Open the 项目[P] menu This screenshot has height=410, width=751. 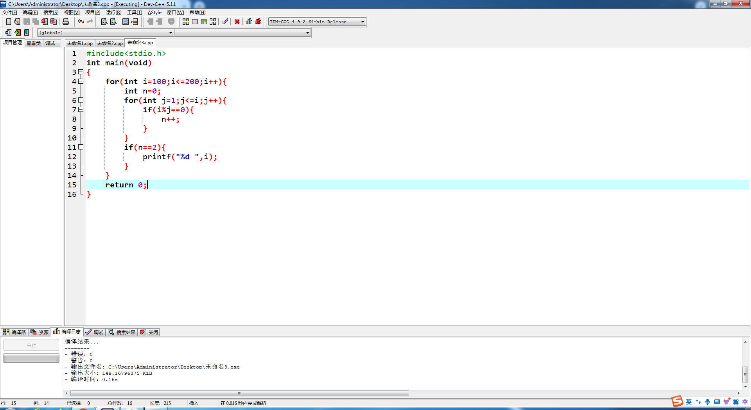[x=93, y=13]
